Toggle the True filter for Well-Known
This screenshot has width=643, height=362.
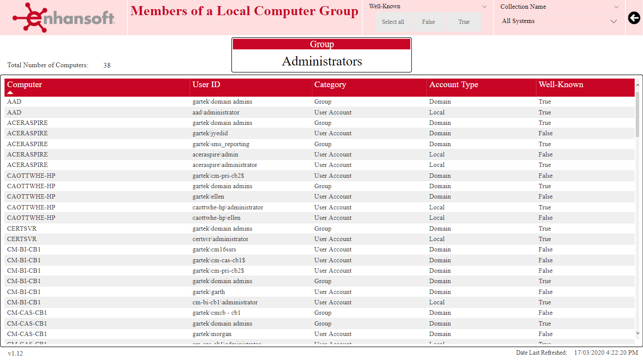(463, 22)
